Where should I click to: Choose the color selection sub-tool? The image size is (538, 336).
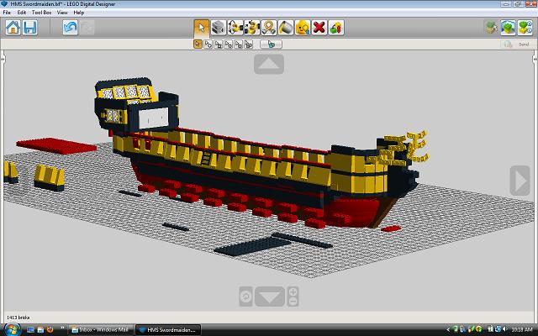click(x=228, y=45)
